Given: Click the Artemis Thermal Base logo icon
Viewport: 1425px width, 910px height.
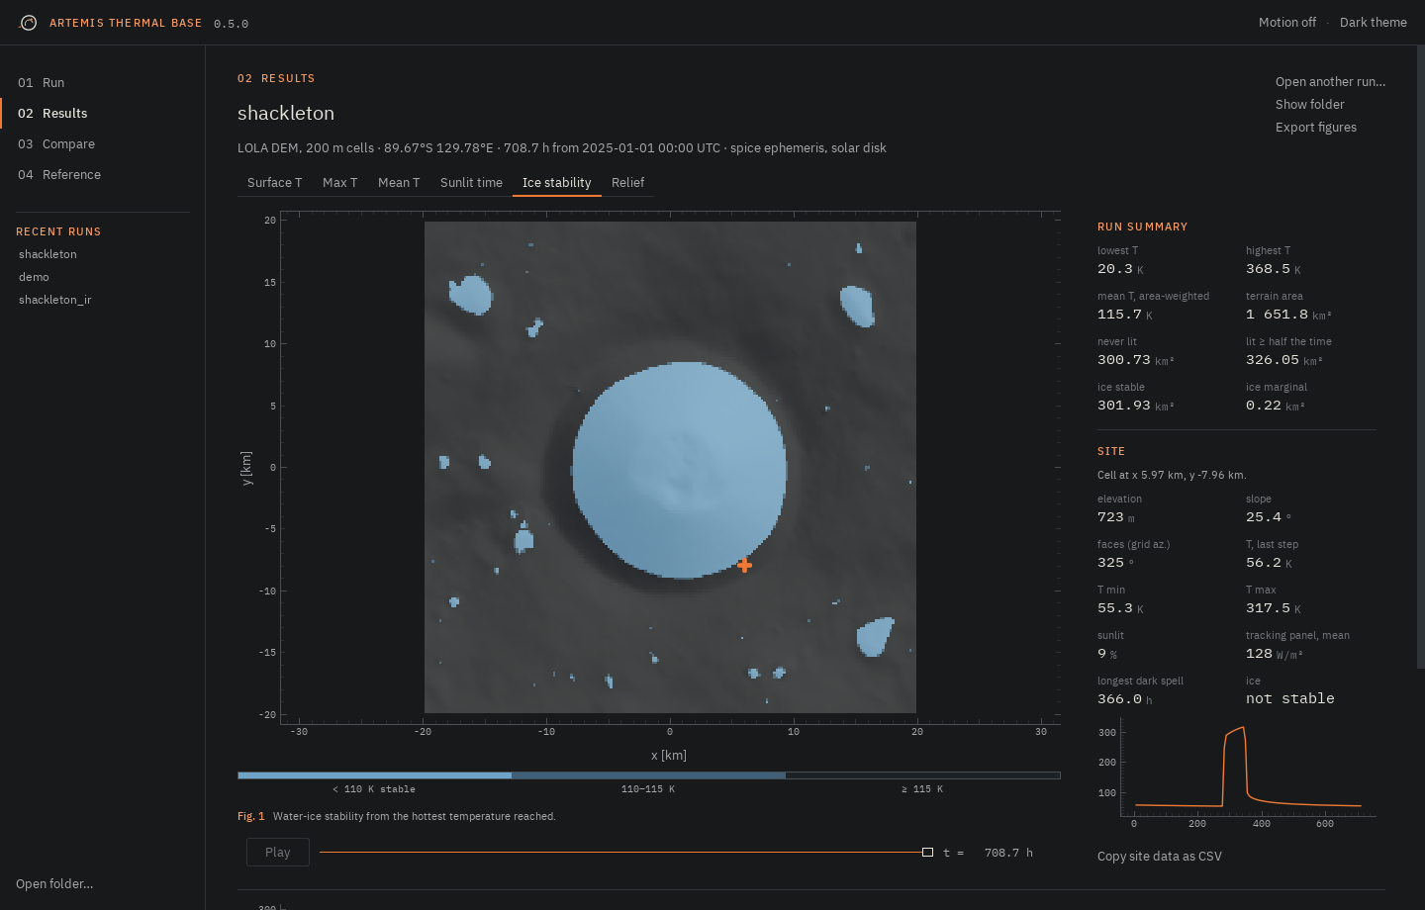Looking at the screenshot, I should tap(29, 23).
